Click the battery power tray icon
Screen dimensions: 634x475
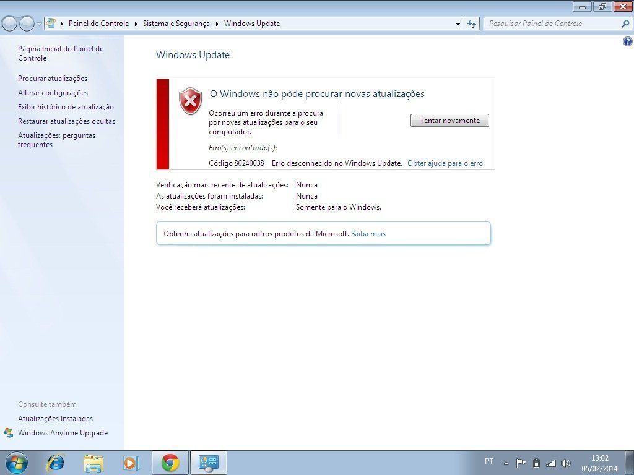pyautogui.click(x=536, y=463)
